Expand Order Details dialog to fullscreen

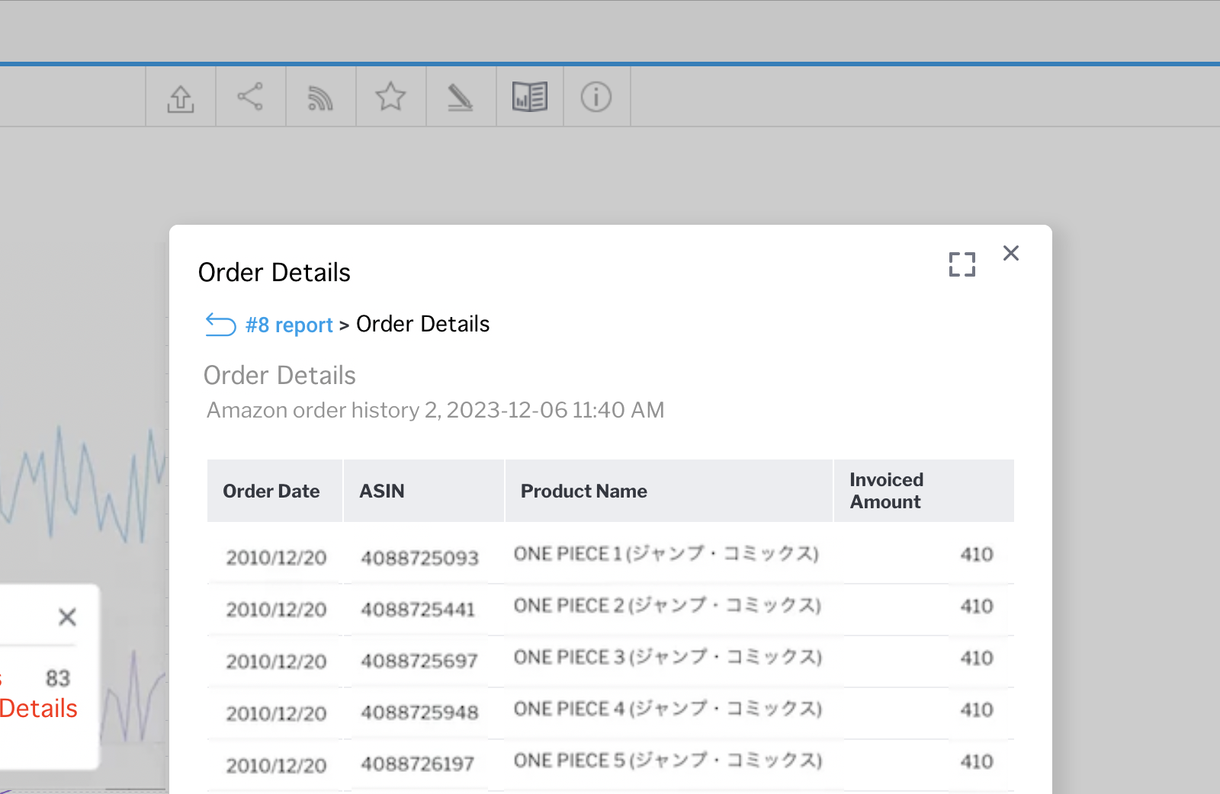[962, 264]
